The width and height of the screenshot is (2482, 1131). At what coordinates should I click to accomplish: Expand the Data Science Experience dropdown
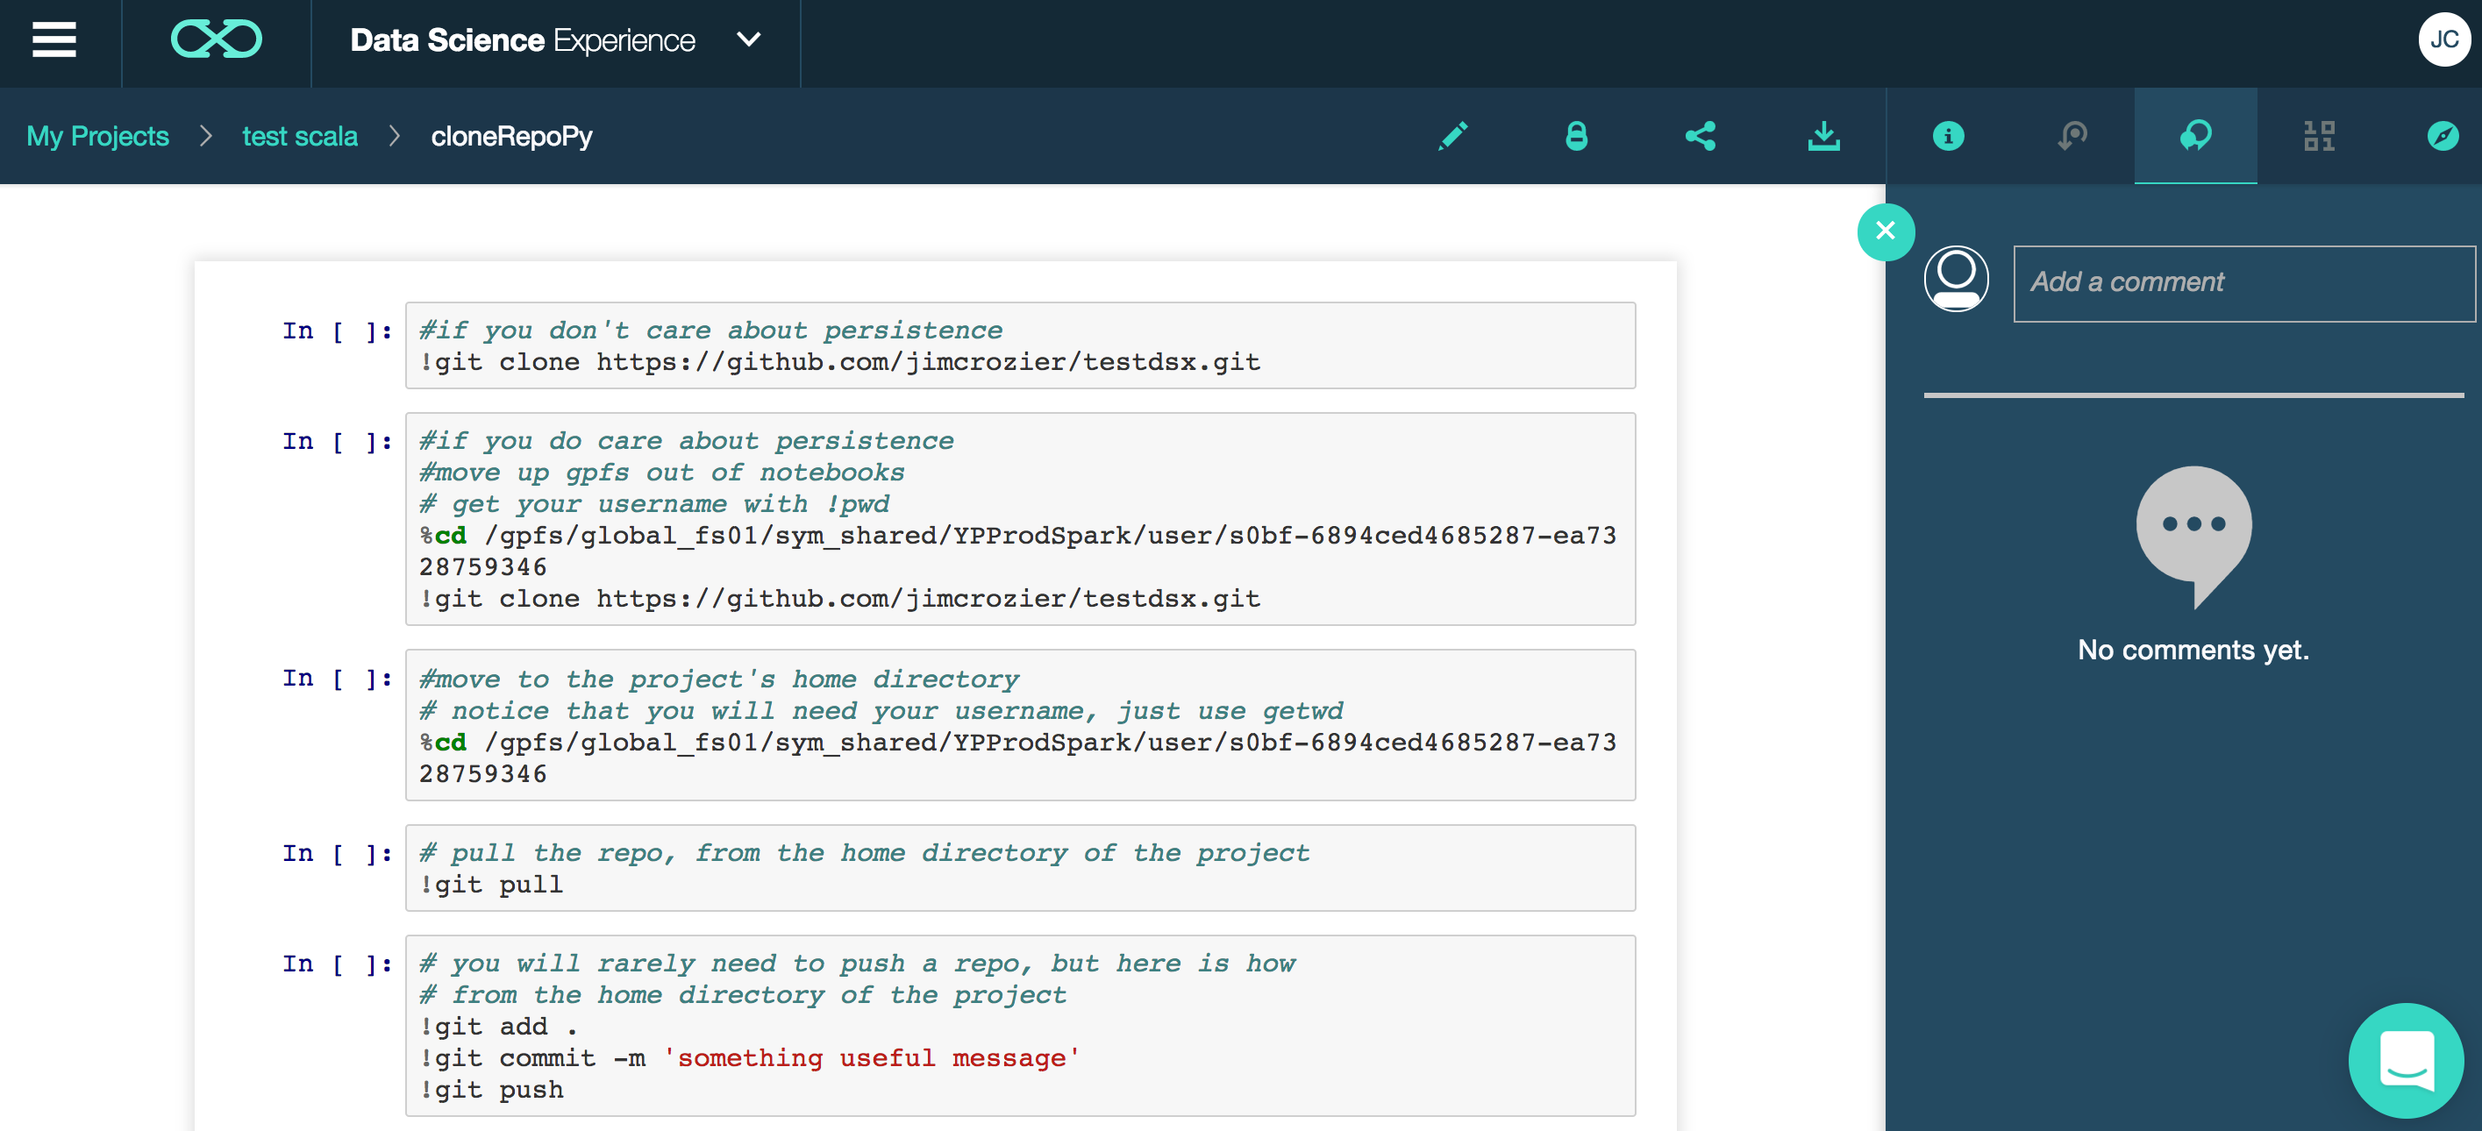coord(748,40)
